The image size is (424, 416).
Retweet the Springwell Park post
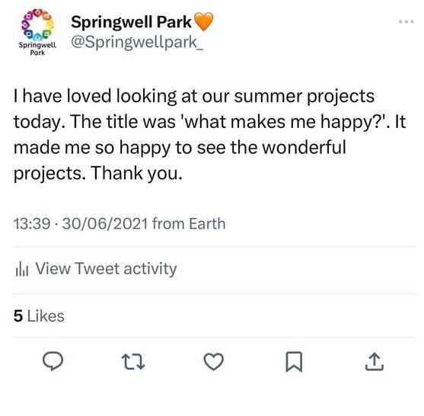click(133, 361)
